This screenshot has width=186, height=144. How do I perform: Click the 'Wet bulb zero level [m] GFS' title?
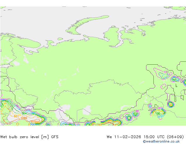pos(29,137)
